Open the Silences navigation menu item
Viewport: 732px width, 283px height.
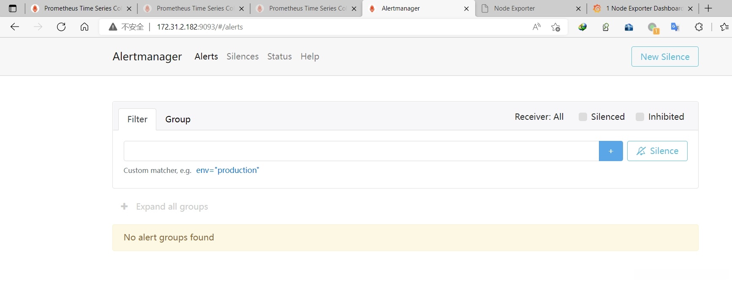click(x=242, y=57)
